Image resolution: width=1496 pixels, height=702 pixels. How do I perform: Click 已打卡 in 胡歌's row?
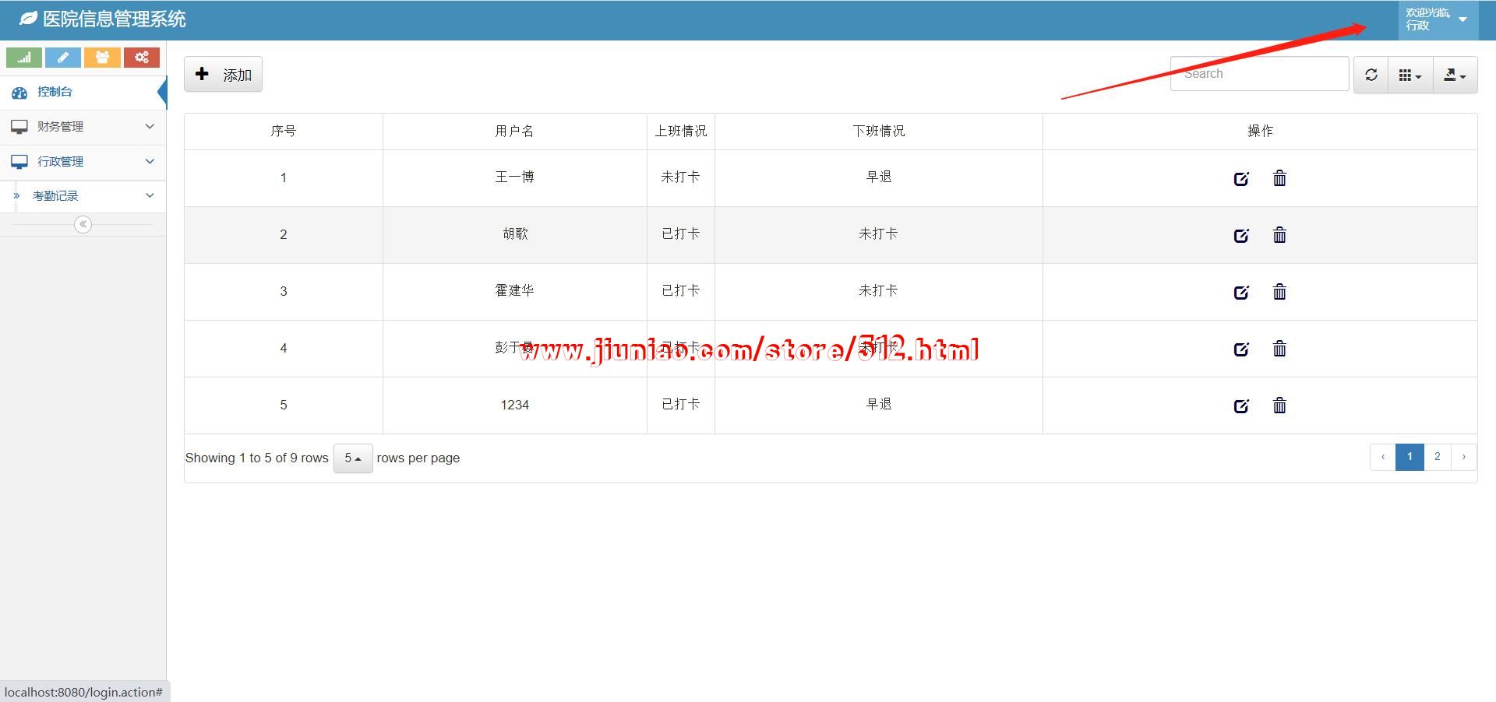click(x=681, y=234)
